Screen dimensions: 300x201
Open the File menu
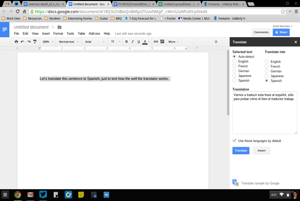point(17,34)
